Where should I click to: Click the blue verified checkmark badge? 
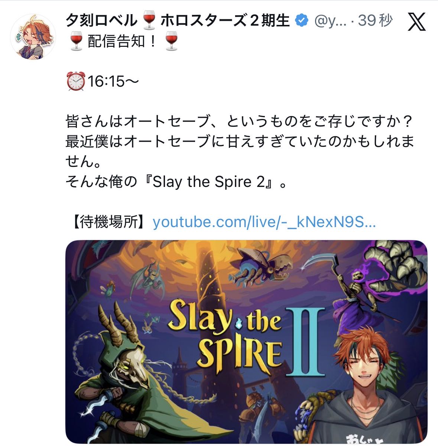[x=302, y=20]
